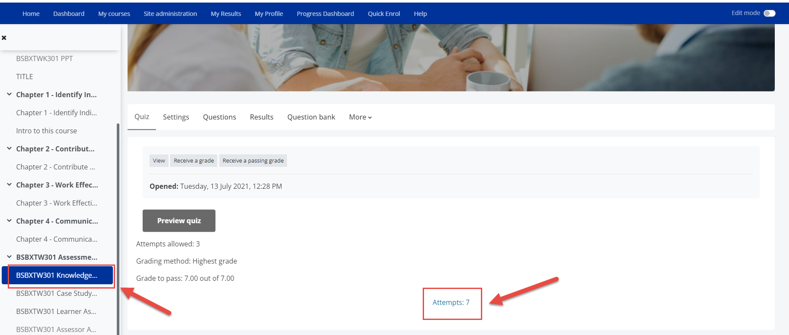Open Chapter 3 - Work Effec... section heading

point(57,185)
